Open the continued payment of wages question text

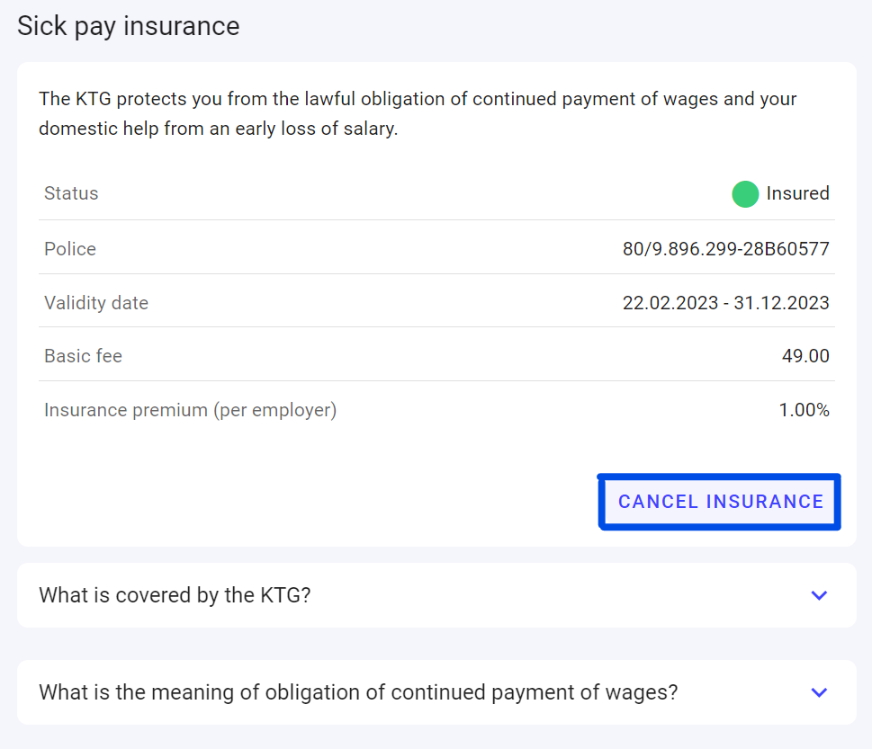pos(358,692)
